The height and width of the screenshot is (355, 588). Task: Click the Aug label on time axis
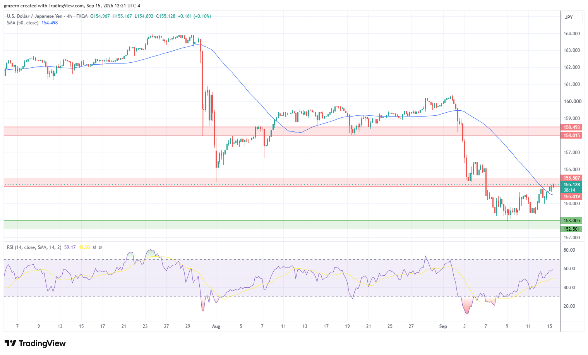point(216,326)
